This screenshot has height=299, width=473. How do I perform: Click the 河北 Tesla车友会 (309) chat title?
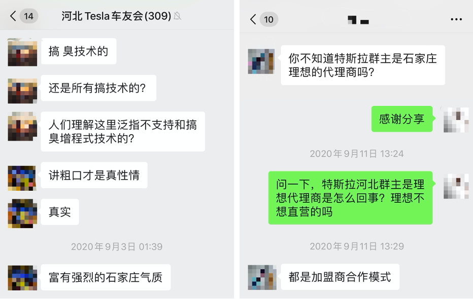(116, 16)
